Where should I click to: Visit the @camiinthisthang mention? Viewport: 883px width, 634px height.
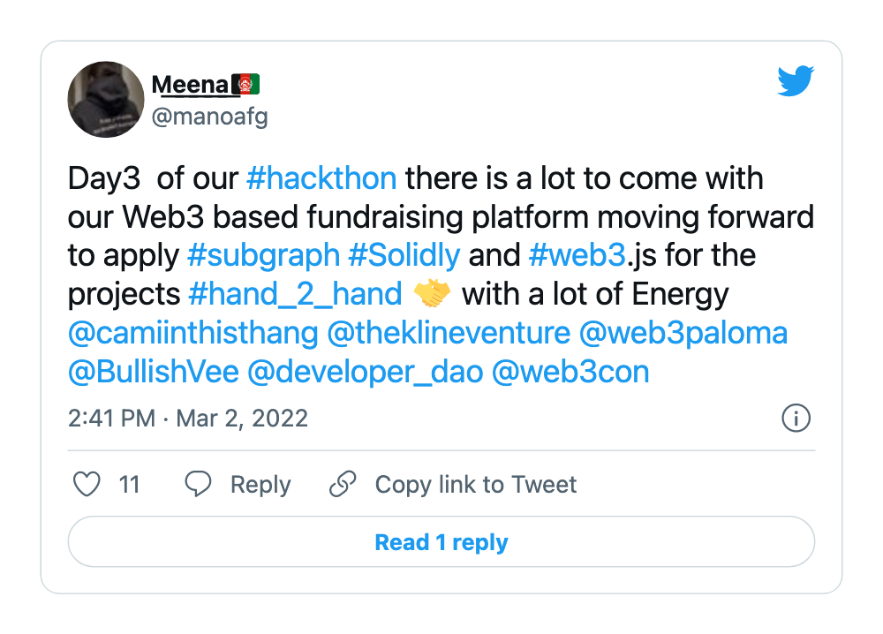click(192, 333)
